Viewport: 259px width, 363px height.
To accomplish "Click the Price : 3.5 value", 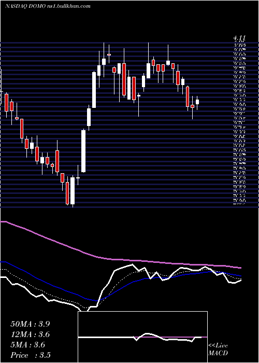I will (31, 355).
